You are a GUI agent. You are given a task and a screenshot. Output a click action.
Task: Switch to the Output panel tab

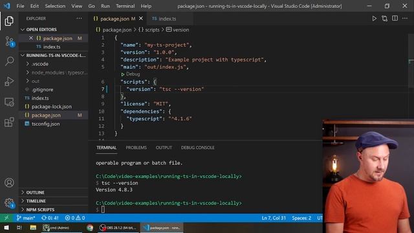[x=164, y=148]
